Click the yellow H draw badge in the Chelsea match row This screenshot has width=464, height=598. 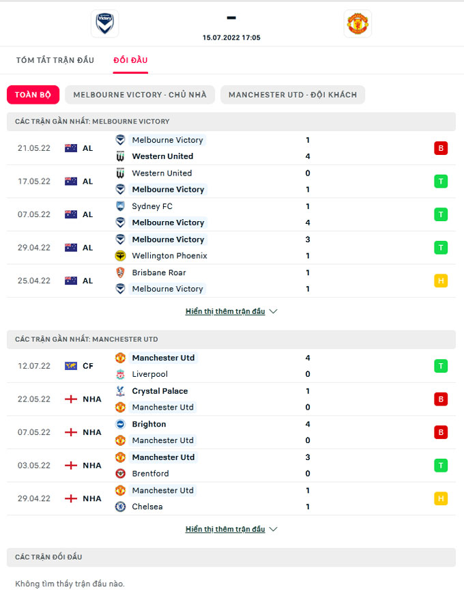coord(441,498)
